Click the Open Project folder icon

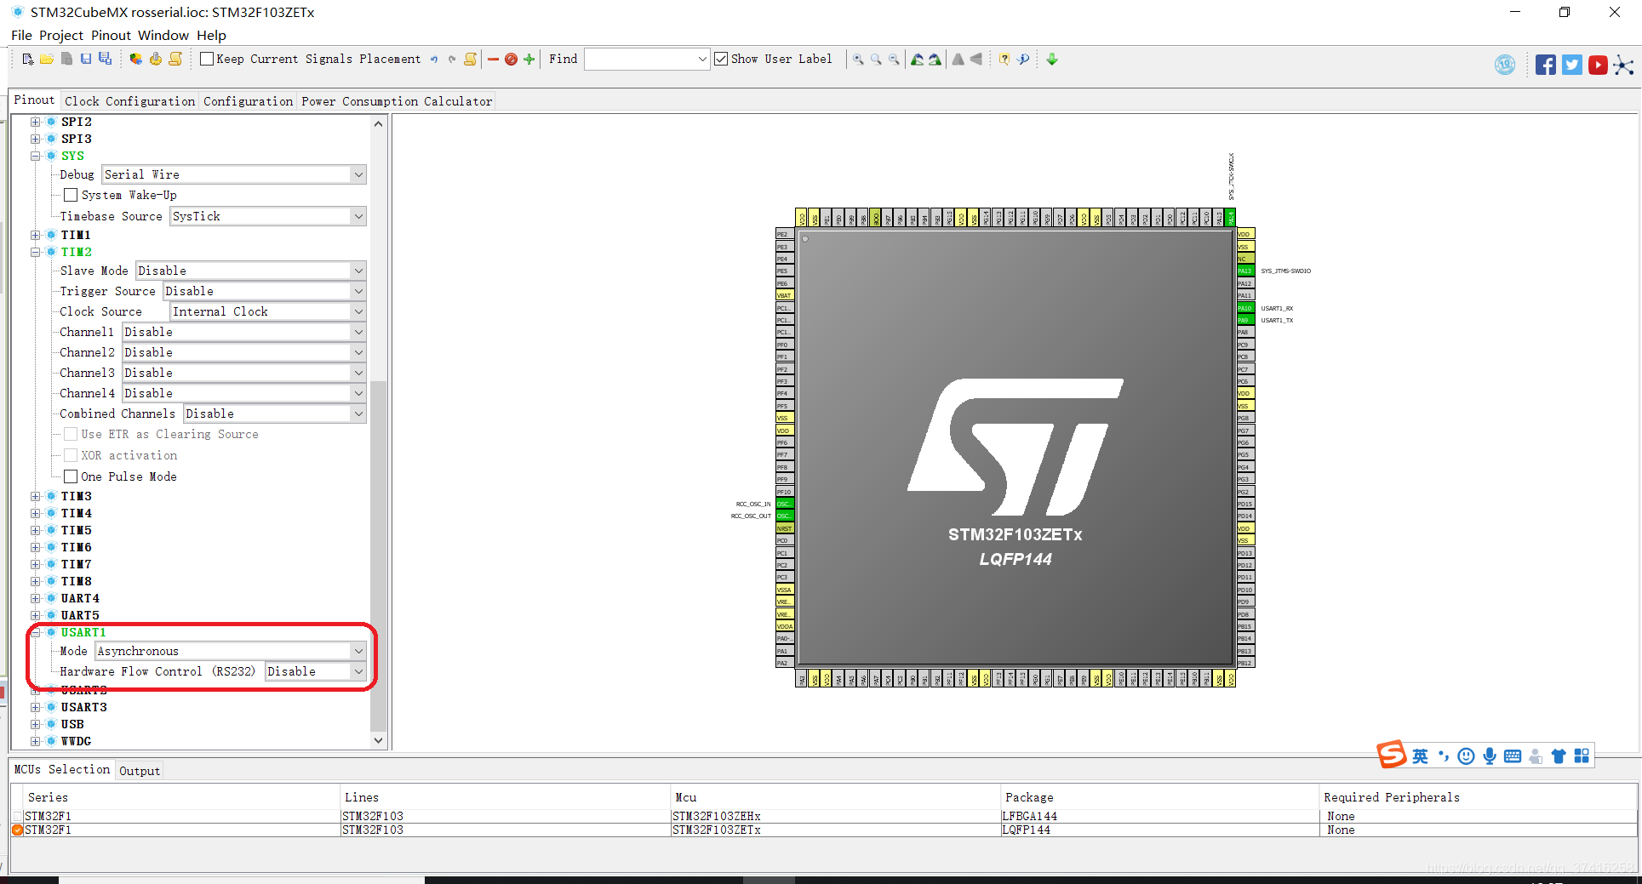[x=47, y=59]
